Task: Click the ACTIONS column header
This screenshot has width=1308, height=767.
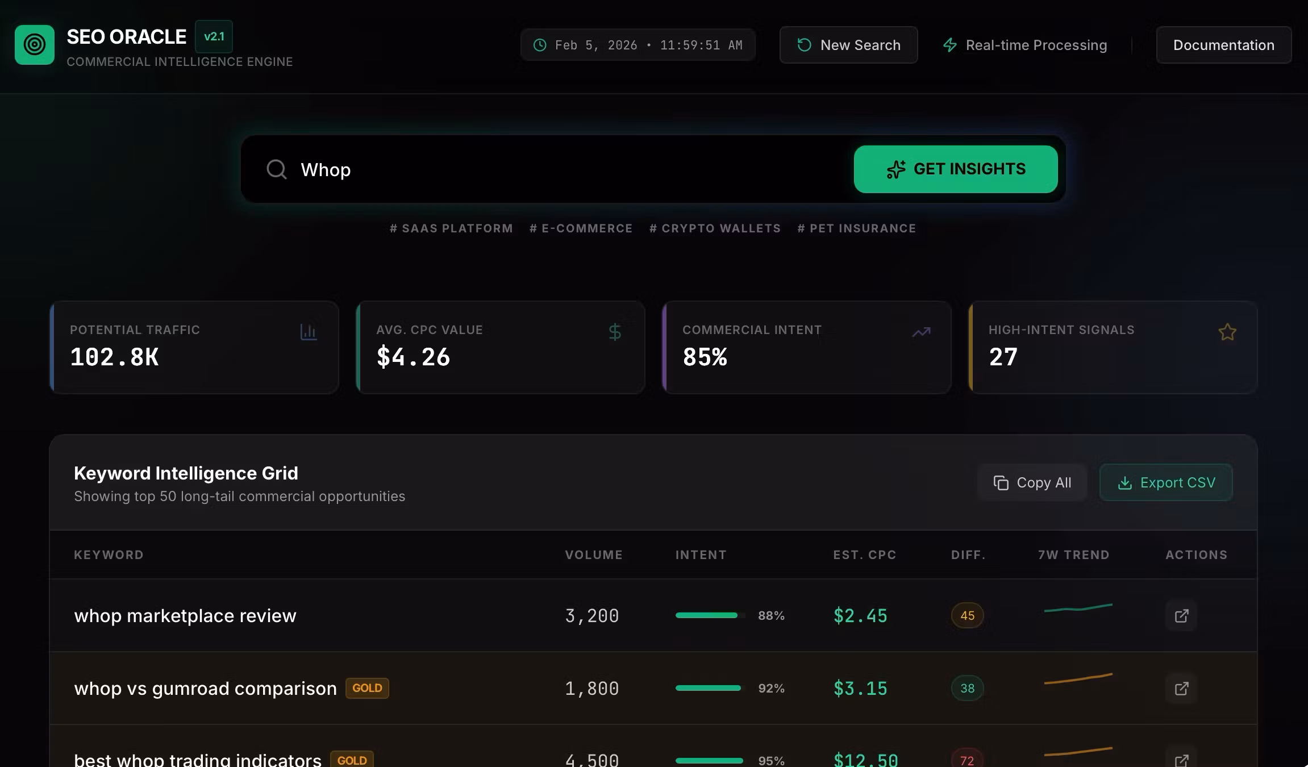Action: pyautogui.click(x=1197, y=555)
